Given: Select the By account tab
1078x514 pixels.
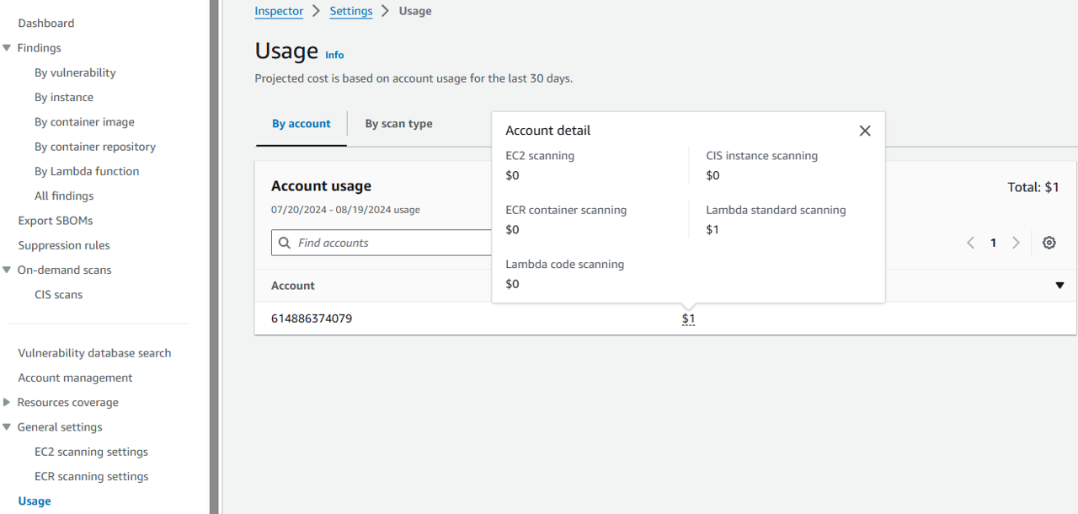Looking at the screenshot, I should coord(301,123).
